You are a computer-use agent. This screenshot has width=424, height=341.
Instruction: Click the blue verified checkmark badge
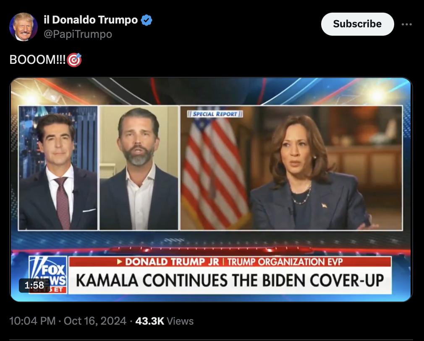point(147,20)
